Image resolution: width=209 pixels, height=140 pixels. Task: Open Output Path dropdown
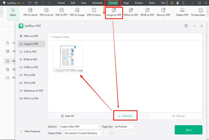(x=83, y=133)
